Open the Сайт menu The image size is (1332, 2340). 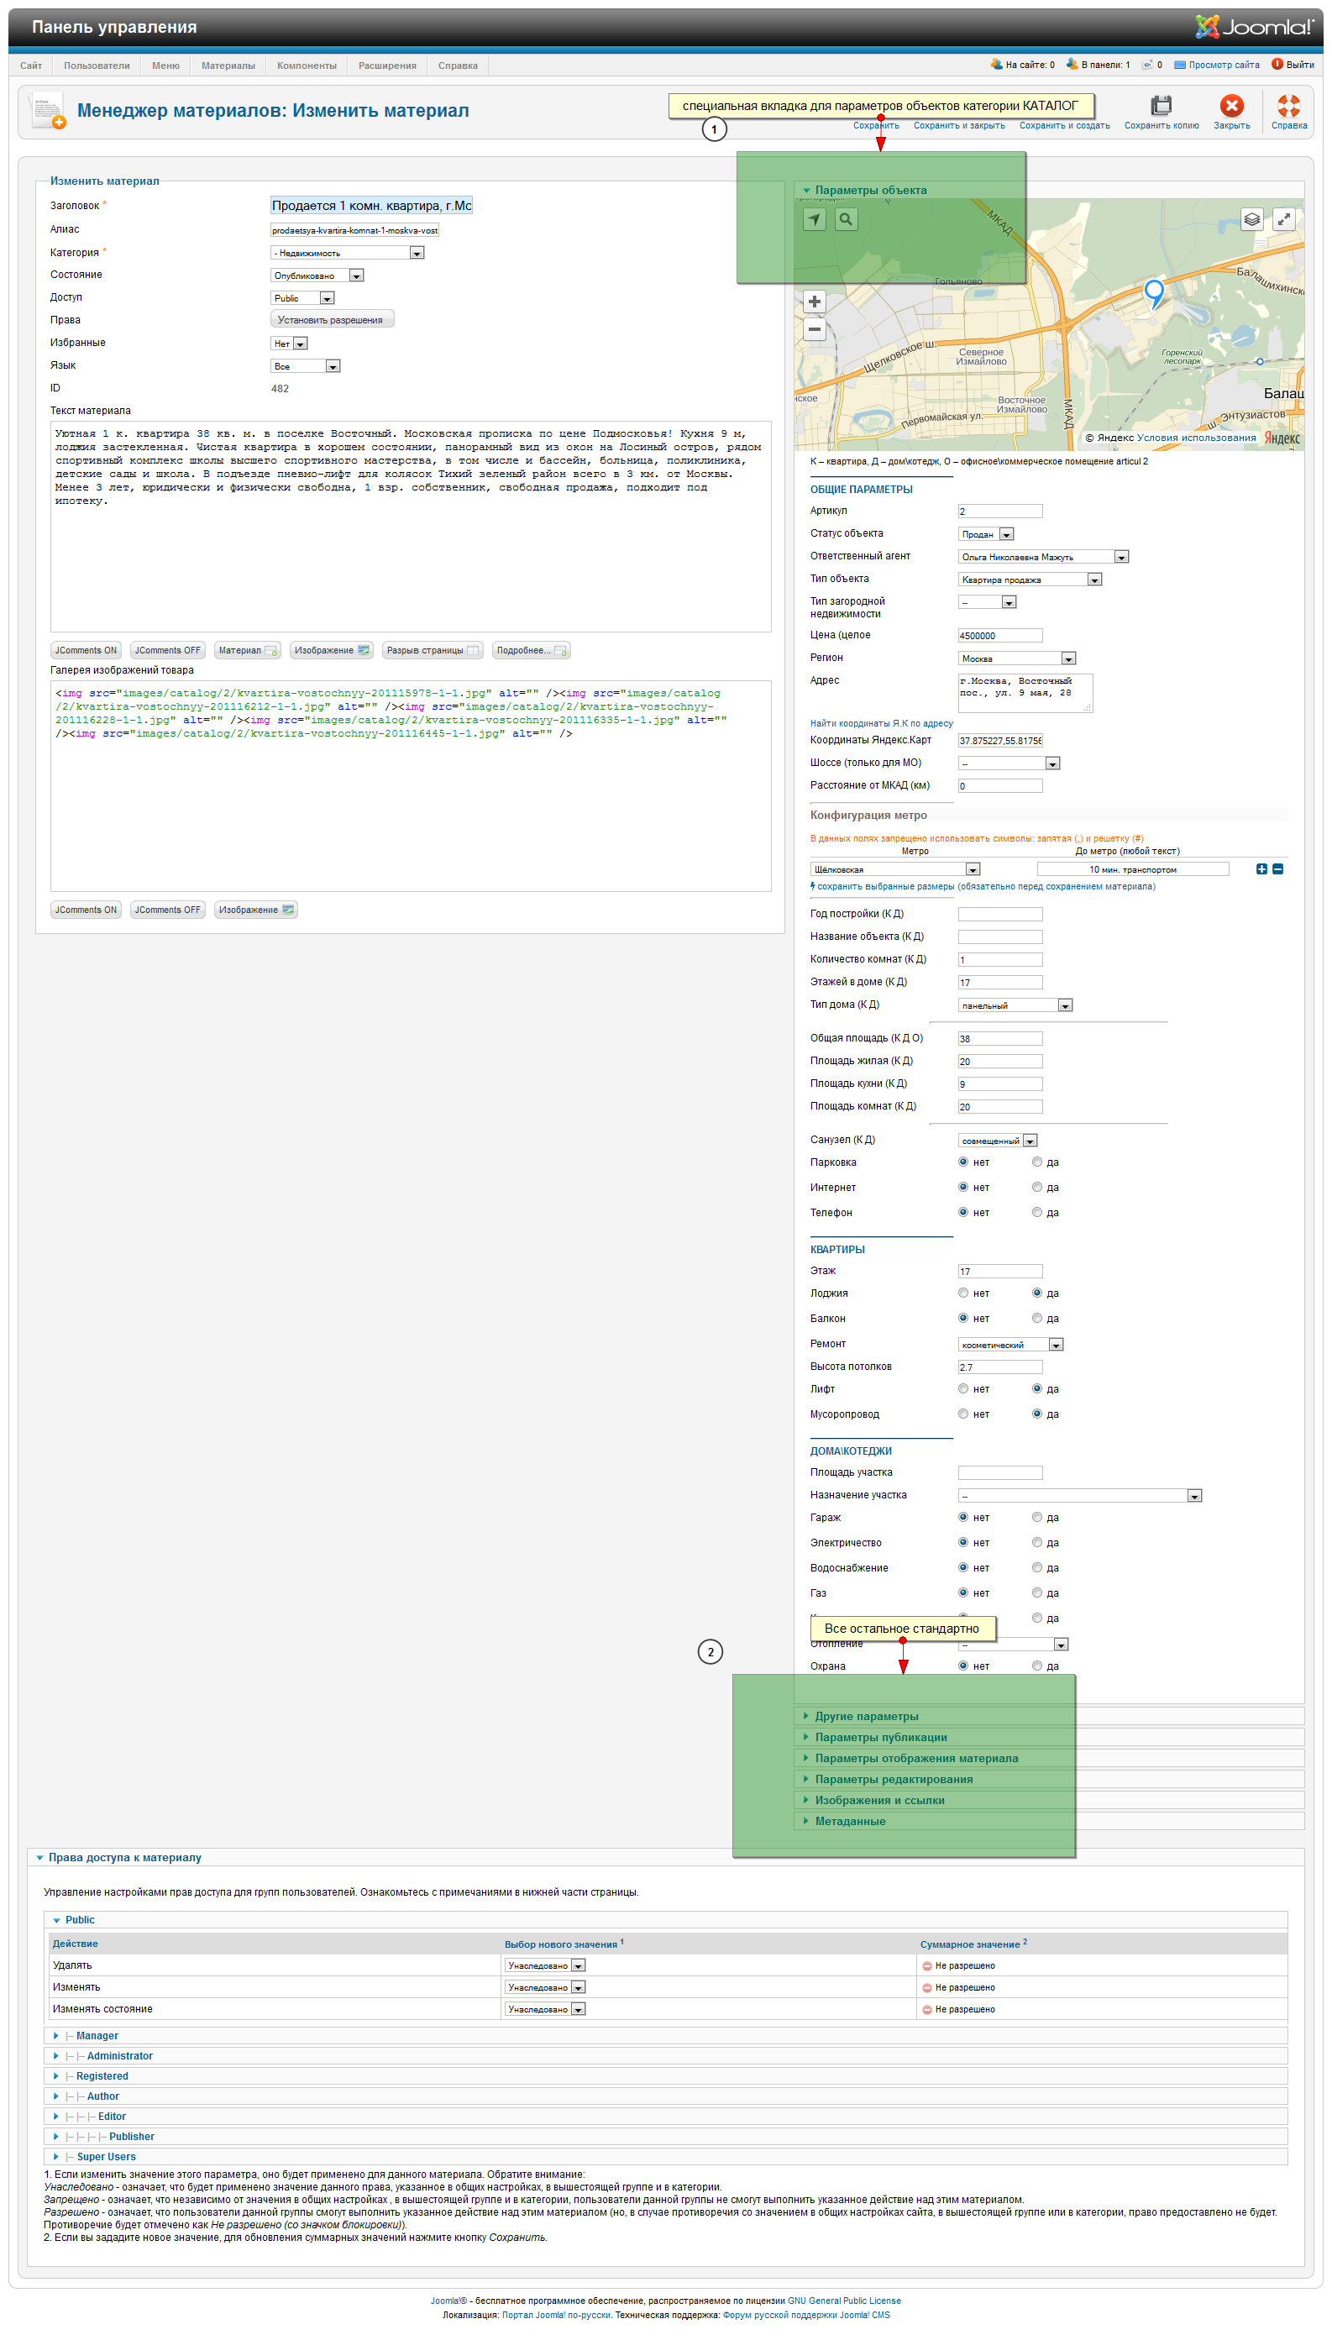[x=31, y=66]
